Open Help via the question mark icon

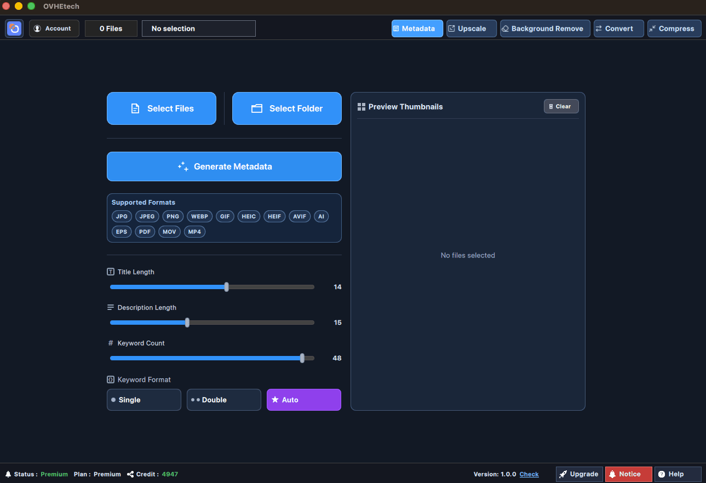point(662,474)
